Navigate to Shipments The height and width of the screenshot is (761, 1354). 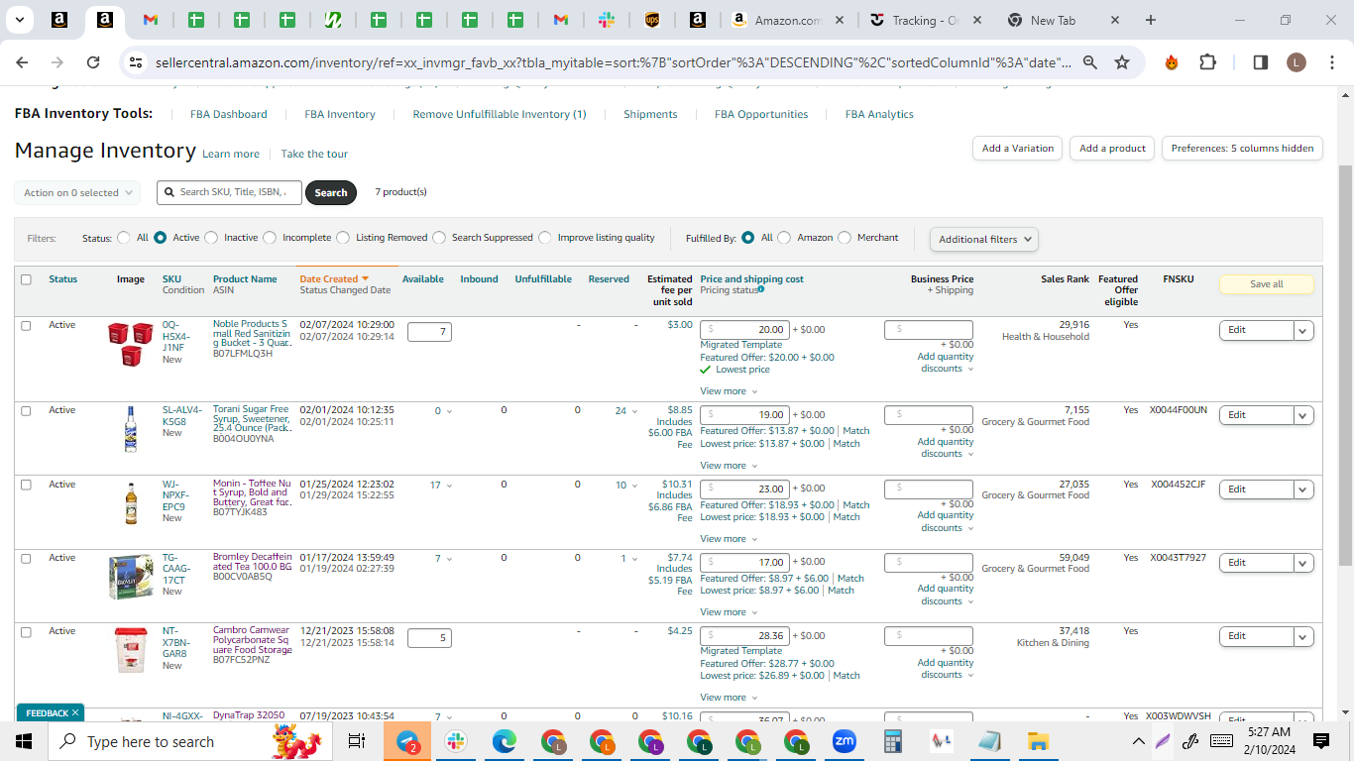pos(650,115)
